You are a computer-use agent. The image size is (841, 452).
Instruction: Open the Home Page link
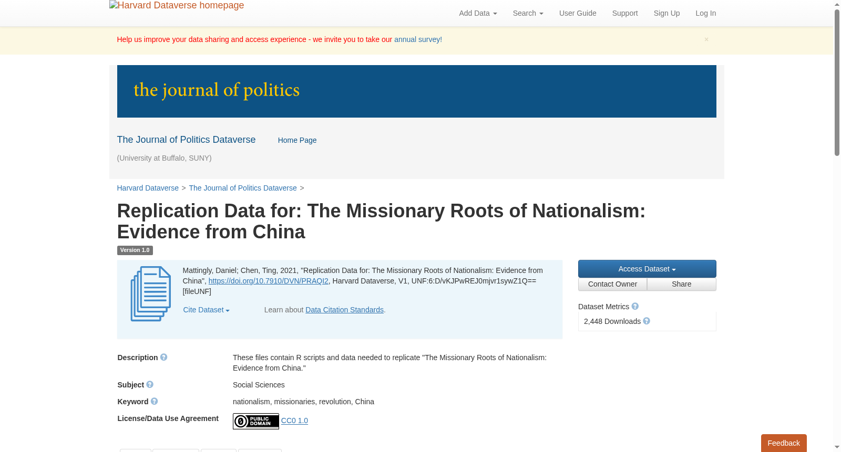click(297, 140)
